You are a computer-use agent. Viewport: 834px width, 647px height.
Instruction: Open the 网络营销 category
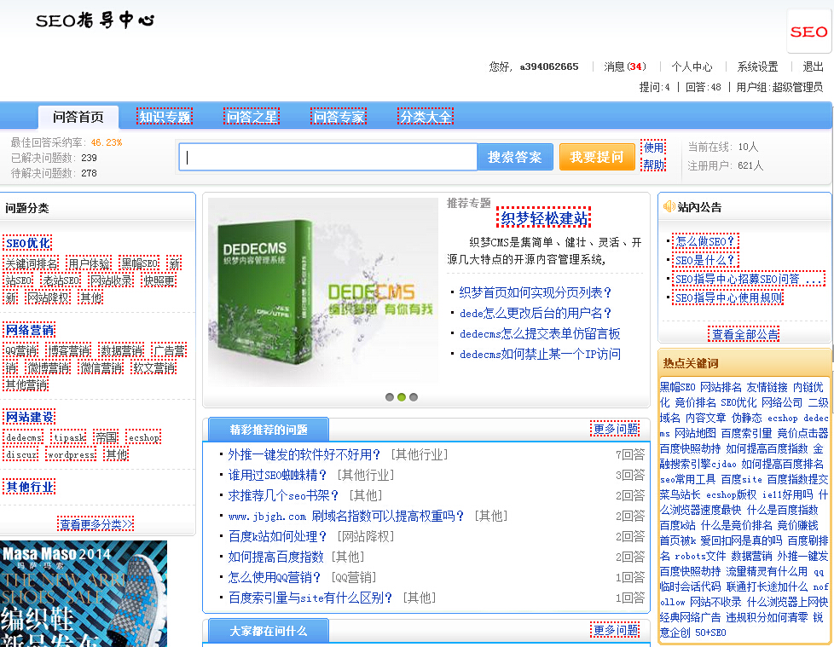[x=30, y=330]
